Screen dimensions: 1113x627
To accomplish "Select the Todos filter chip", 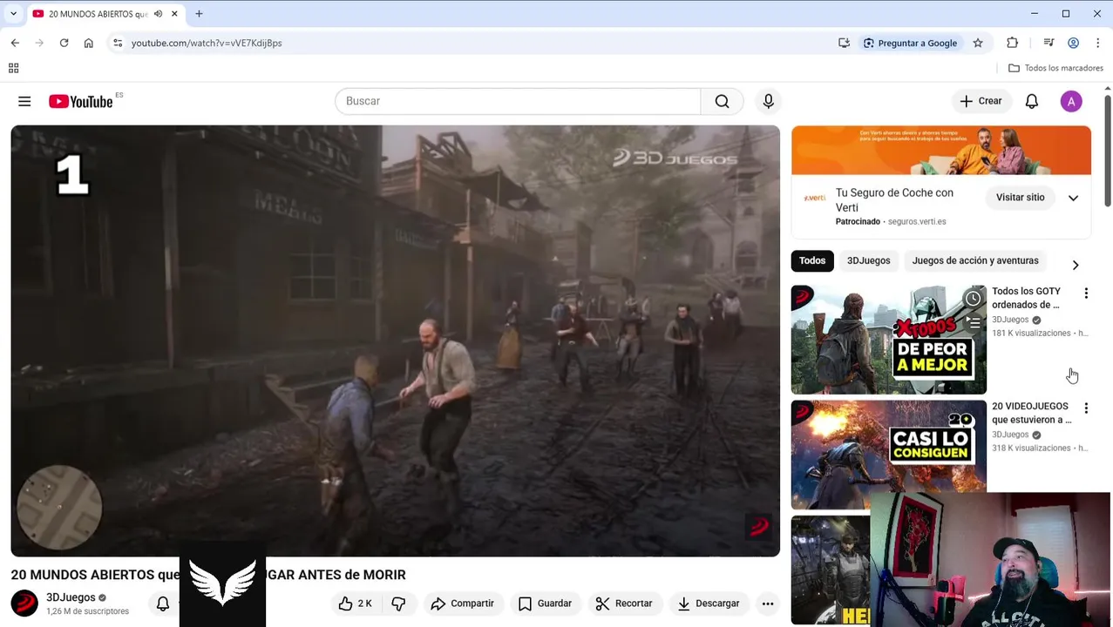I will pyautogui.click(x=811, y=260).
